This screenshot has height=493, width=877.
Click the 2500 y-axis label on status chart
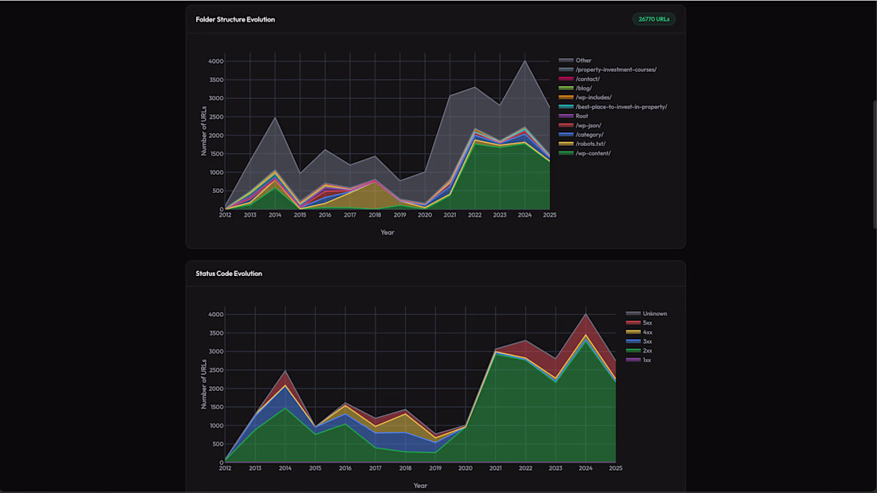coord(216,370)
